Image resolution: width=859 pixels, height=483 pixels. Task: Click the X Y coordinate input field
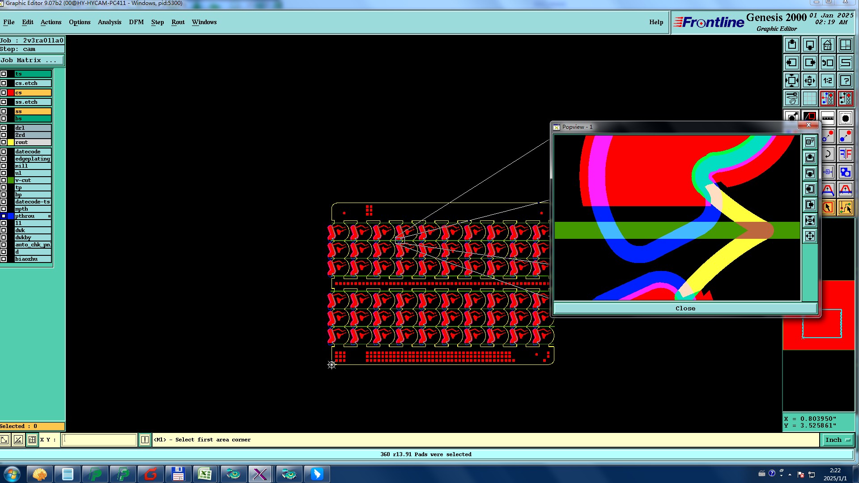tap(98, 440)
